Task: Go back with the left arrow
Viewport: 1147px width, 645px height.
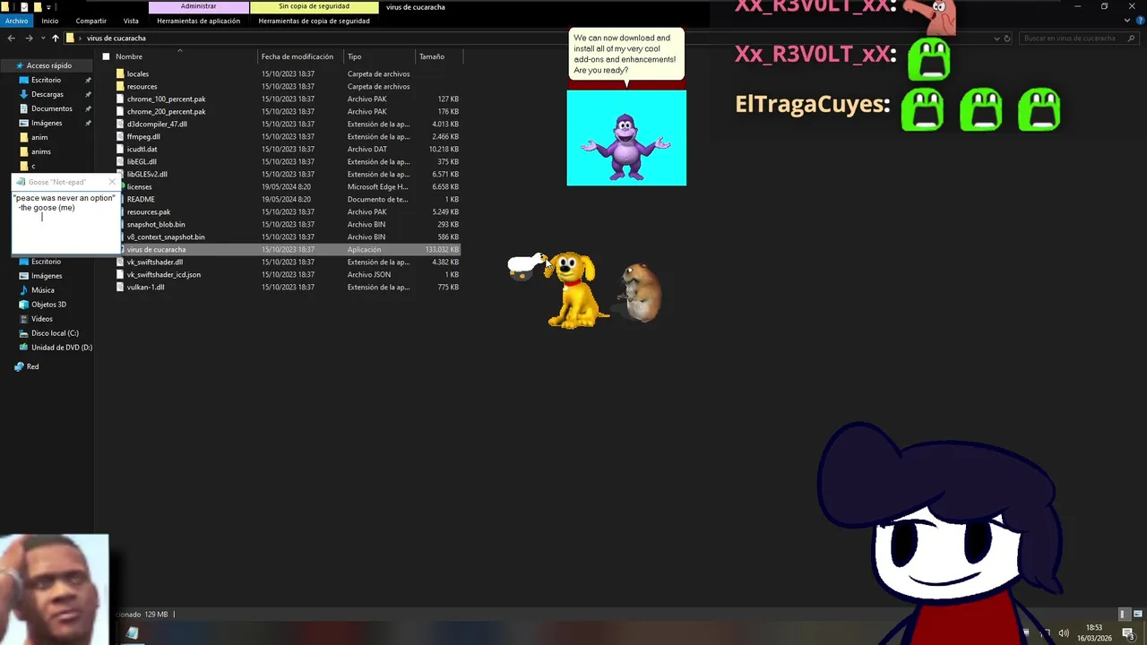Action: (x=11, y=39)
